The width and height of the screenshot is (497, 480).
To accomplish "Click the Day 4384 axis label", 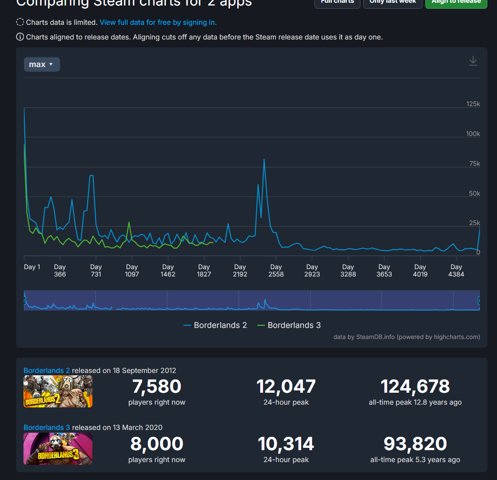I will [x=456, y=271].
